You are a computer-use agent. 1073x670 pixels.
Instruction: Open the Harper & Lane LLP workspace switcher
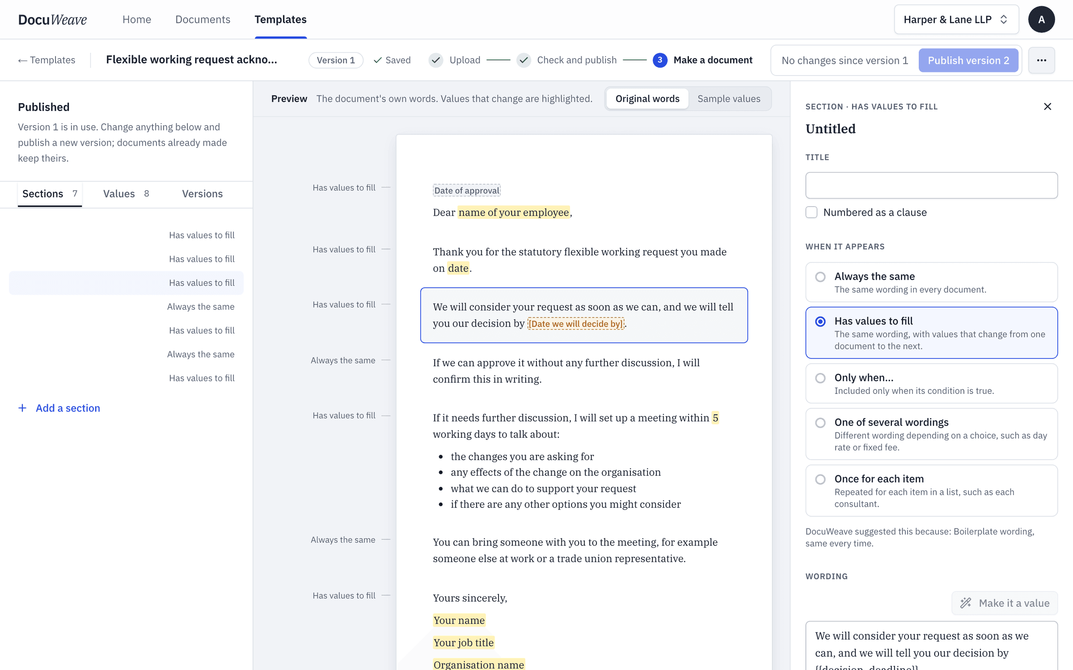[956, 20]
